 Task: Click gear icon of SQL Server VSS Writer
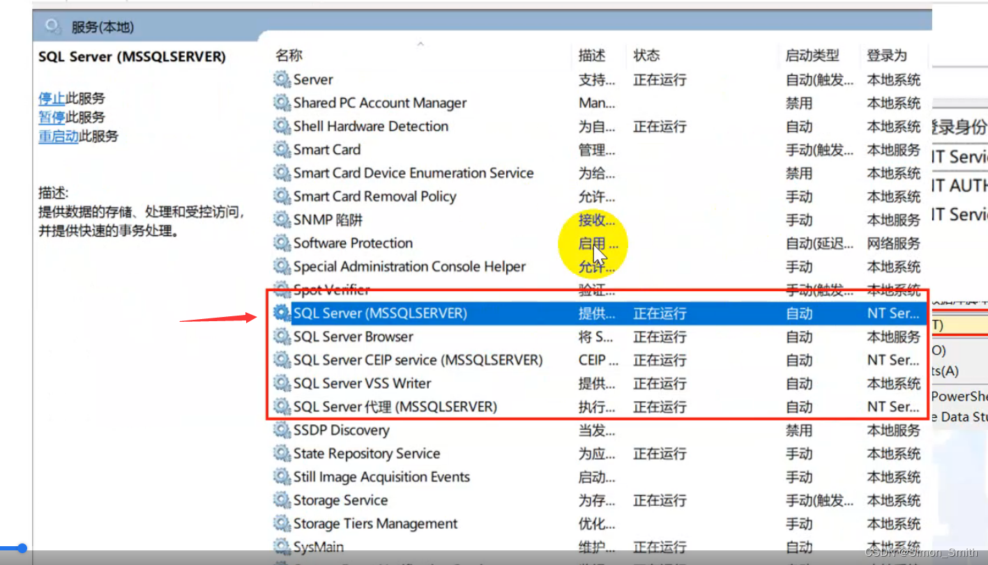[282, 383]
